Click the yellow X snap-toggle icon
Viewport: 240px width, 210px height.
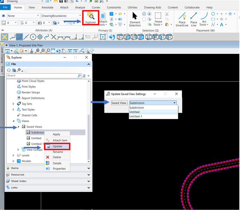click(x=4, y=37)
